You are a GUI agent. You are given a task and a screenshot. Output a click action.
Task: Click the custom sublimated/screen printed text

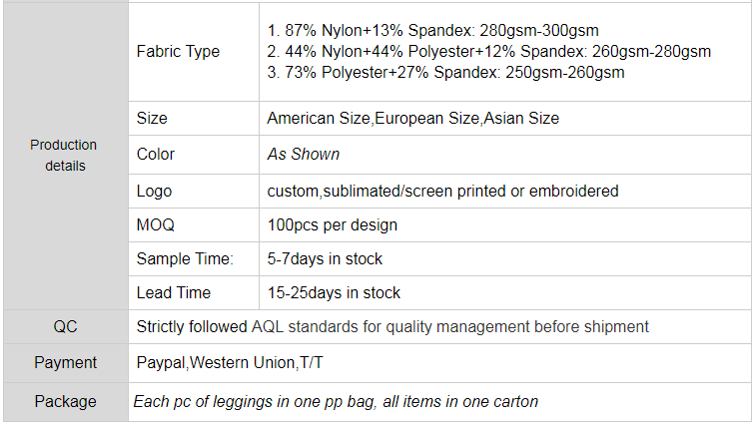[x=442, y=192]
